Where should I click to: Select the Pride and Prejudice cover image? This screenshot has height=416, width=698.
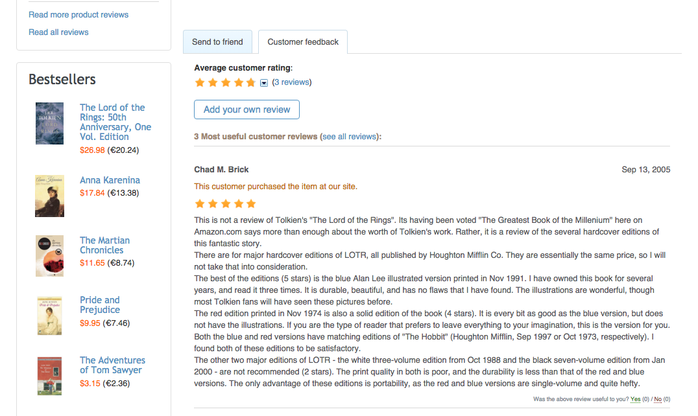(x=49, y=316)
